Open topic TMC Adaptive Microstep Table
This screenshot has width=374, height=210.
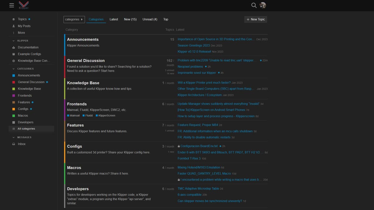tap(198, 189)
